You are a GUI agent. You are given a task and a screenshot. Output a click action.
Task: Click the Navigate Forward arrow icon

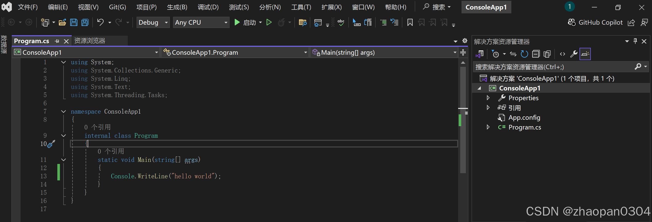click(29, 22)
